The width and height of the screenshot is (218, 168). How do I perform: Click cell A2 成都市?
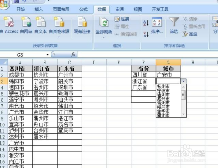20,75
